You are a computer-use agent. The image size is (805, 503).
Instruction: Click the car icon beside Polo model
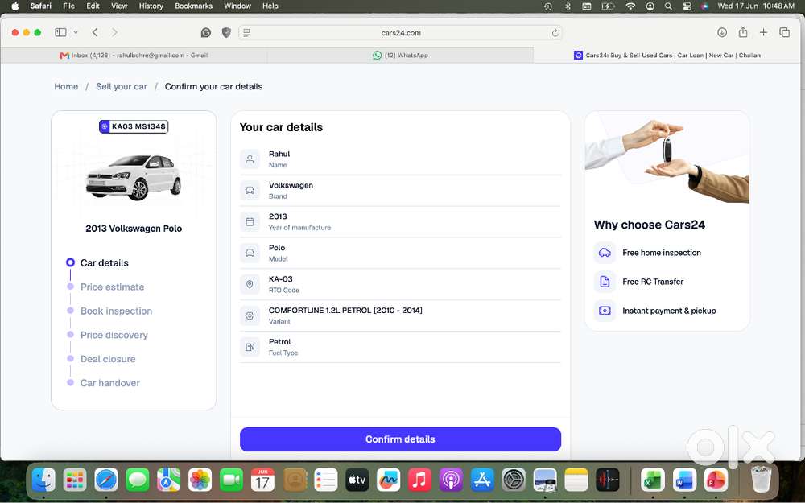pyautogui.click(x=250, y=253)
